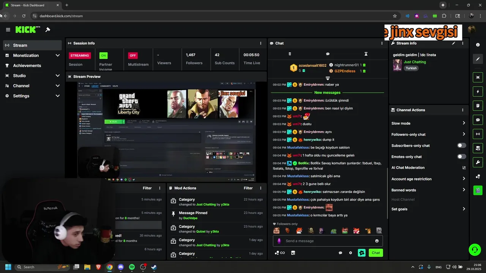Select Stream in the sidebar

point(32,45)
